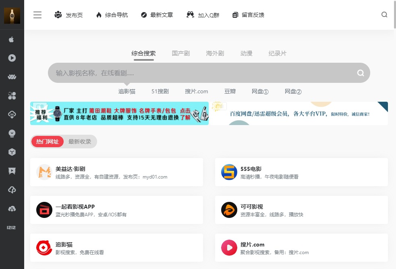Click the 1212 sidebar icon
The image size is (396, 269).
(11, 228)
